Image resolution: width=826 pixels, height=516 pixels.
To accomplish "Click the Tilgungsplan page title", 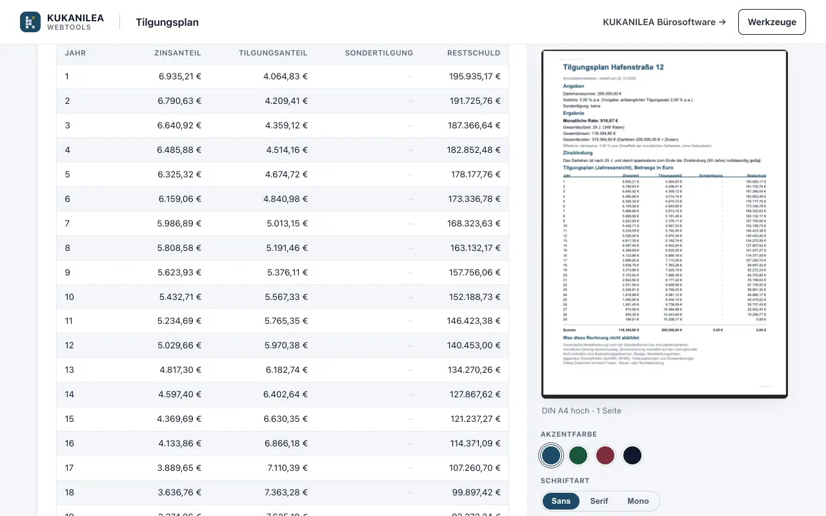I will [x=167, y=22].
